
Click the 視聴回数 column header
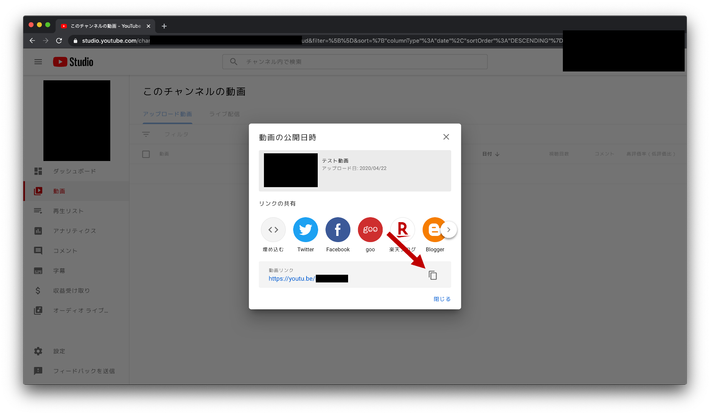(x=559, y=154)
